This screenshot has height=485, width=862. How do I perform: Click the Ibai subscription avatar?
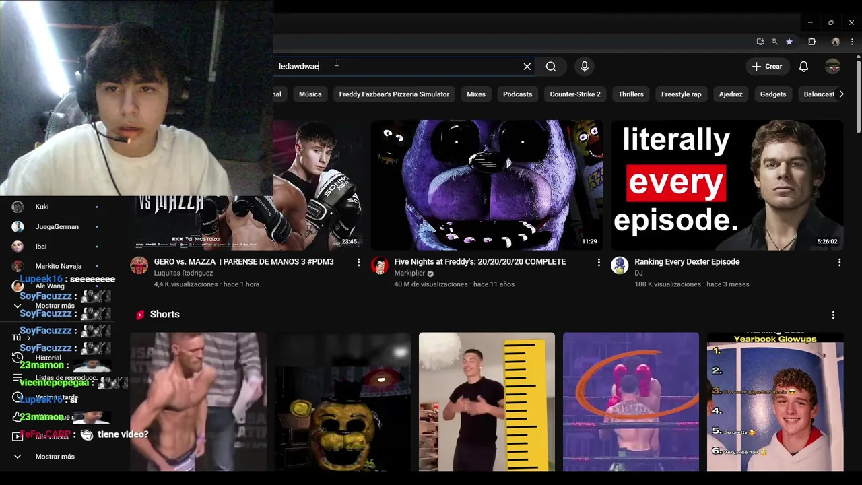[18, 247]
